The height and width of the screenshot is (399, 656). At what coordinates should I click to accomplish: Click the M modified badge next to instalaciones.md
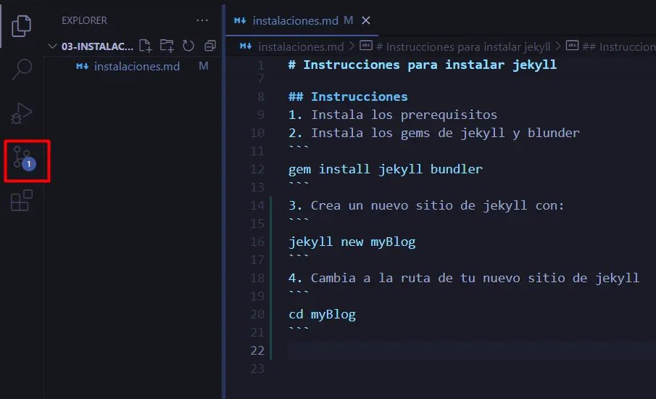pos(204,66)
